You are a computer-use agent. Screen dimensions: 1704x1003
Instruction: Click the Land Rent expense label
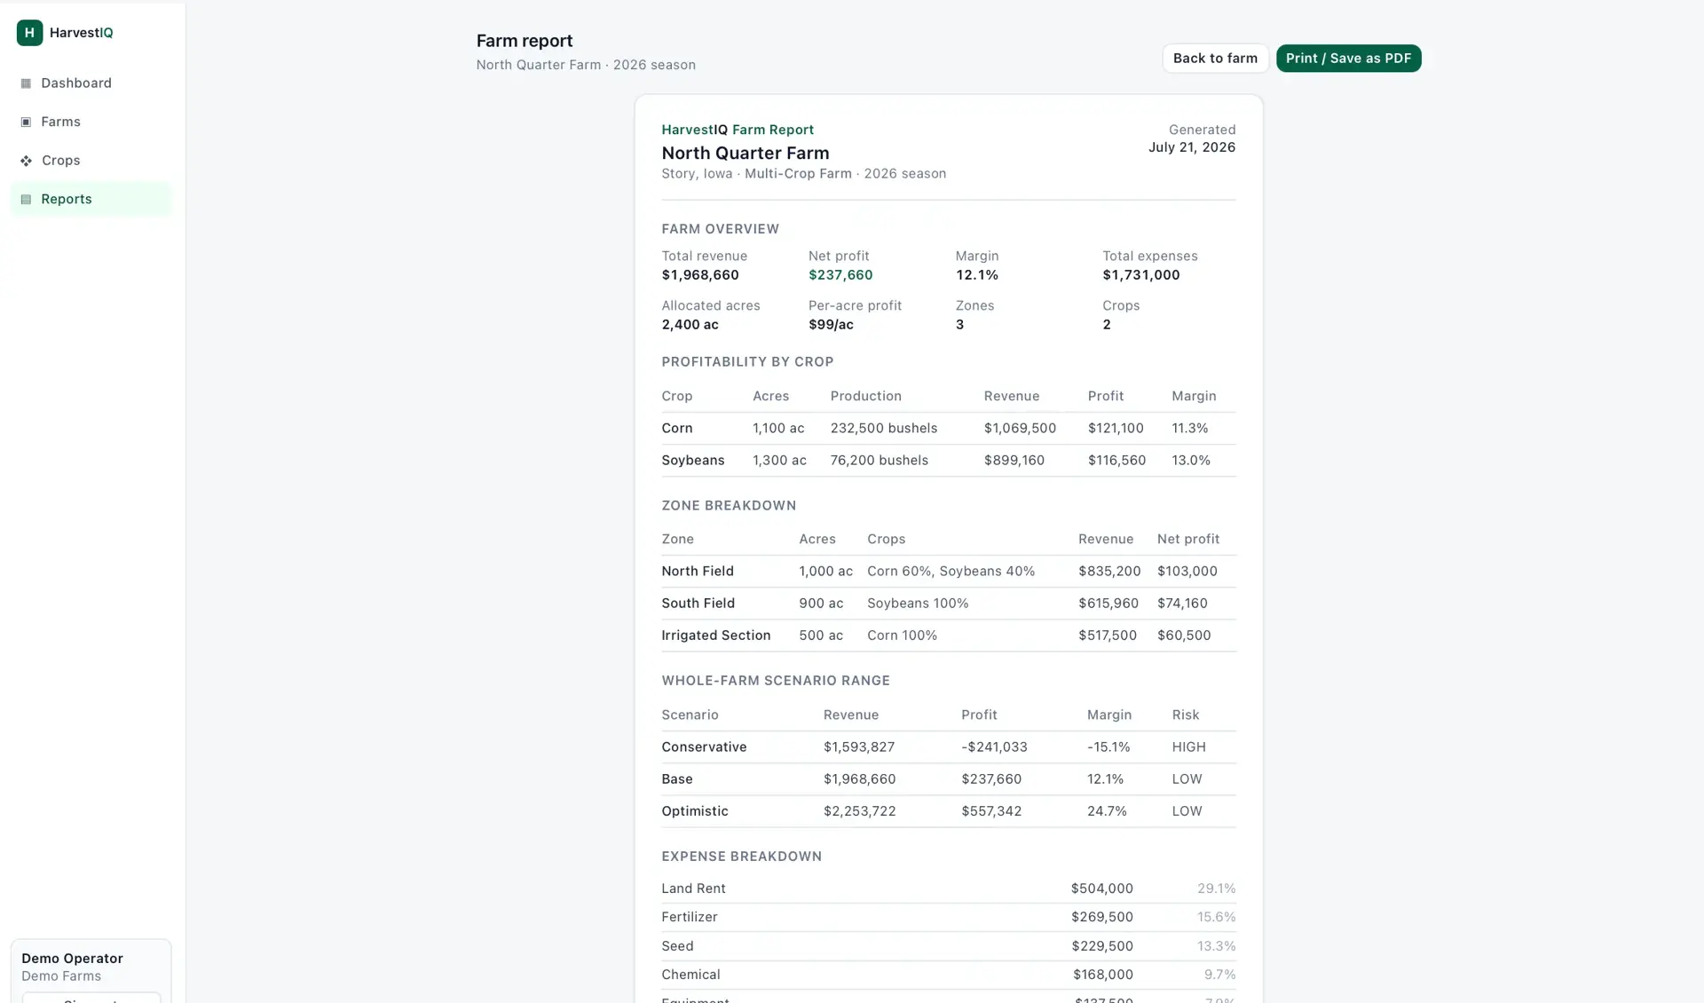[693, 888]
